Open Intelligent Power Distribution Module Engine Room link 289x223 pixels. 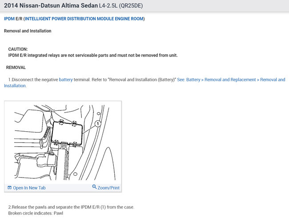click(84, 19)
